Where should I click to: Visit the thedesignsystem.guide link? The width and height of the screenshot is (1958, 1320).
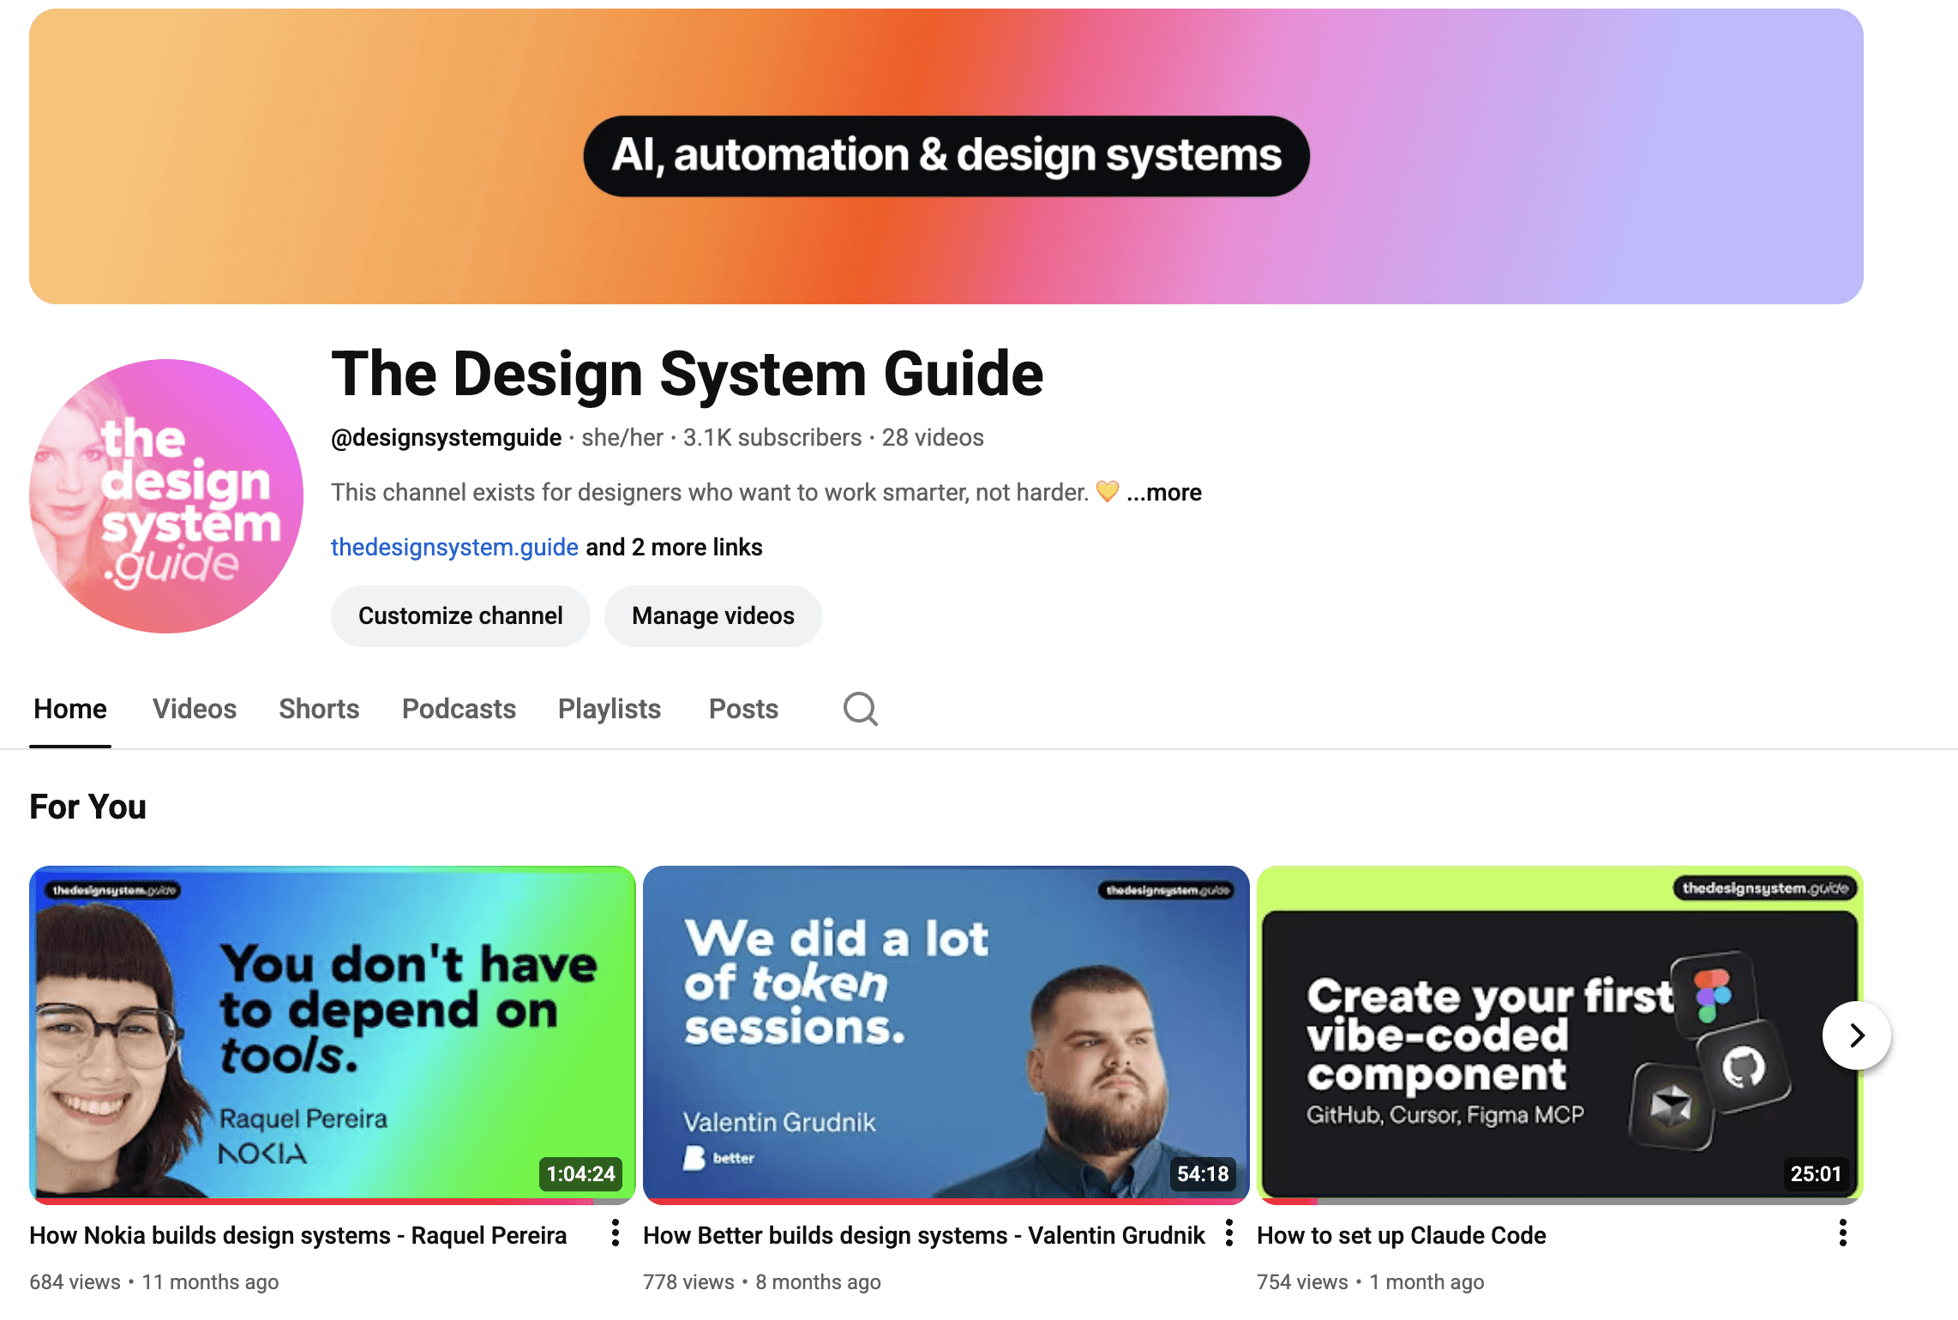coord(454,547)
